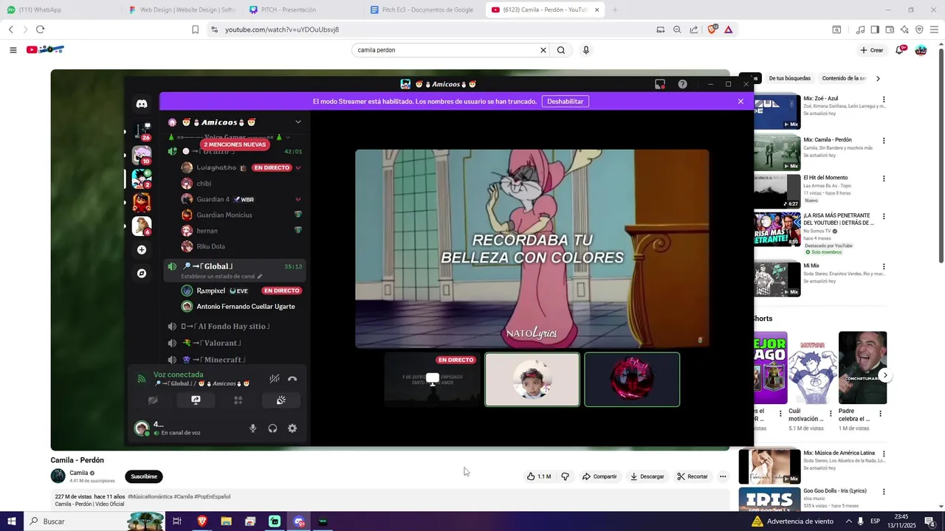Jump to 2 menciones nuevas

point(235,145)
